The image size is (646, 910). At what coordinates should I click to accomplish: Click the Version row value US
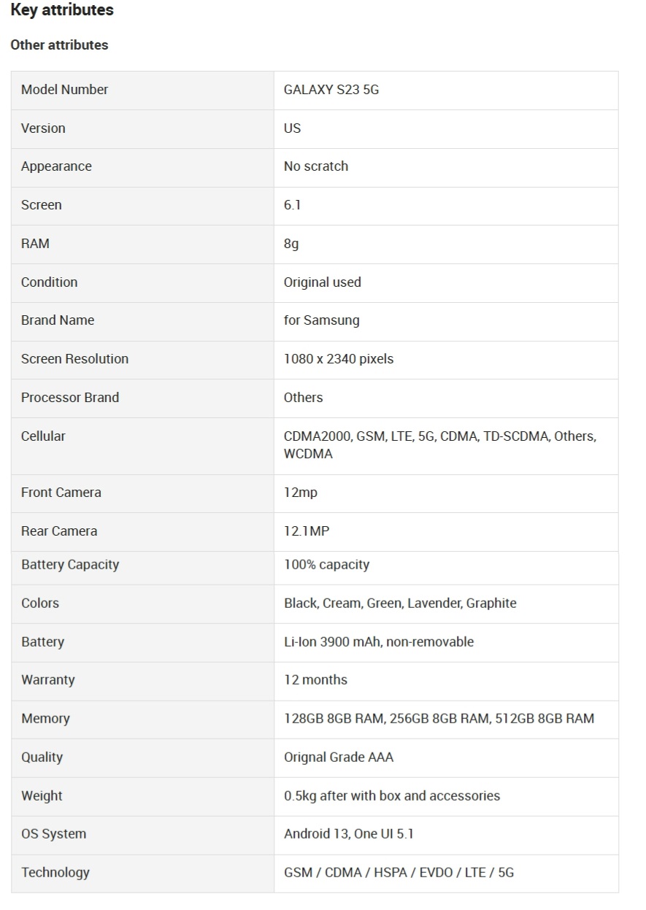[292, 128]
